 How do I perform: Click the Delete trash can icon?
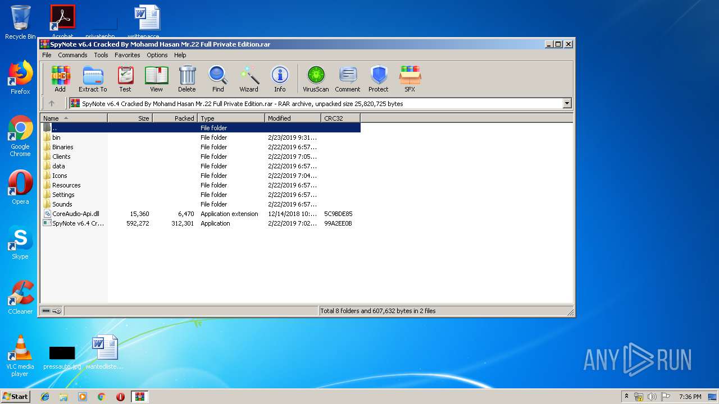tap(187, 79)
